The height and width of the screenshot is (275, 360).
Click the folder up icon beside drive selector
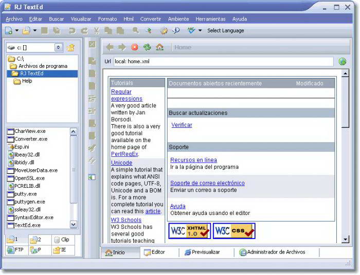pyautogui.click(x=70, y=48)
